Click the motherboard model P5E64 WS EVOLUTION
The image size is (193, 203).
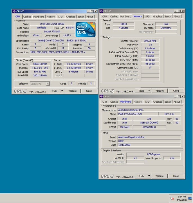point(138,114)
